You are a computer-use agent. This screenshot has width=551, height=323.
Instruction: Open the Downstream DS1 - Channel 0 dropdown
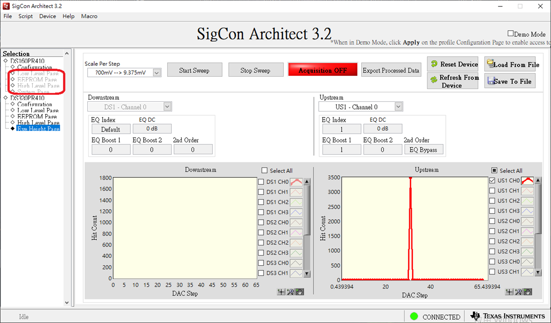(168, 106)
